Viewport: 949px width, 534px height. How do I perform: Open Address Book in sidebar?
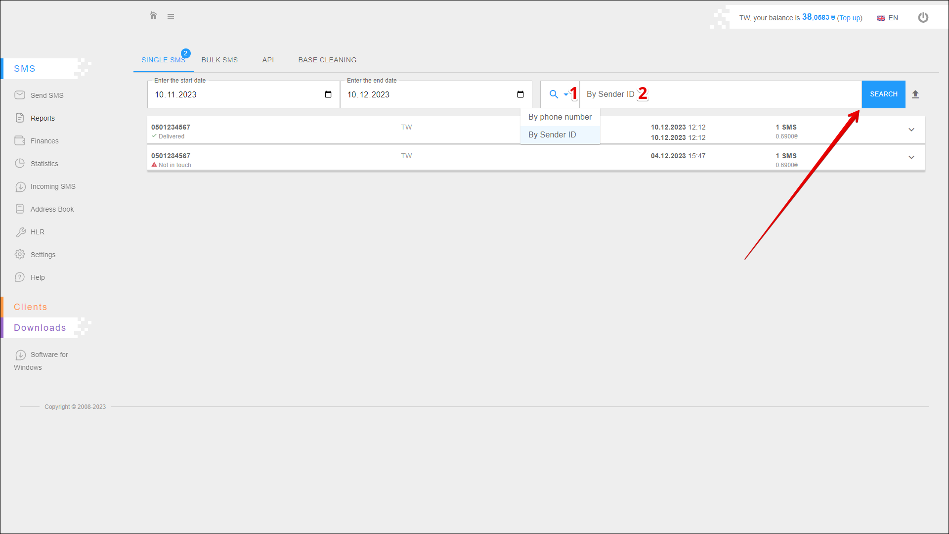point(52,209)
